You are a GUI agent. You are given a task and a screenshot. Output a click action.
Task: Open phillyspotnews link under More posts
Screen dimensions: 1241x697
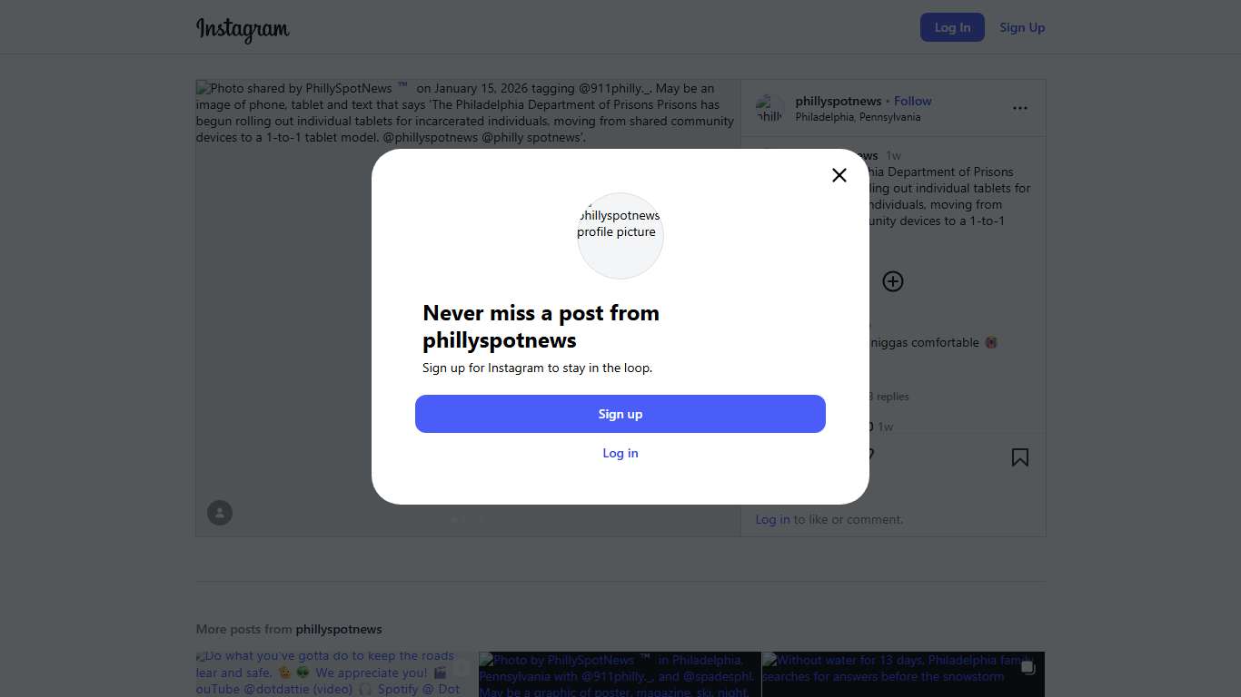tap(339, 629)
